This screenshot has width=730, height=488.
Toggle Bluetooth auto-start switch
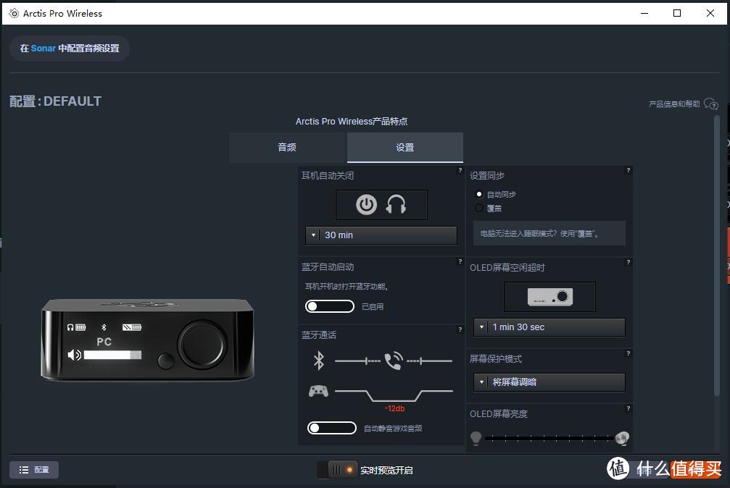click(330, 306)
